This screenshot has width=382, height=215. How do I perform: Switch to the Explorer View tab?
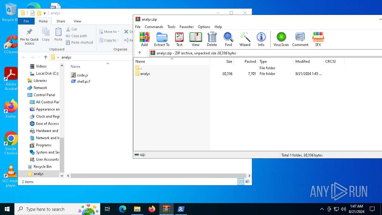(77, 21)
